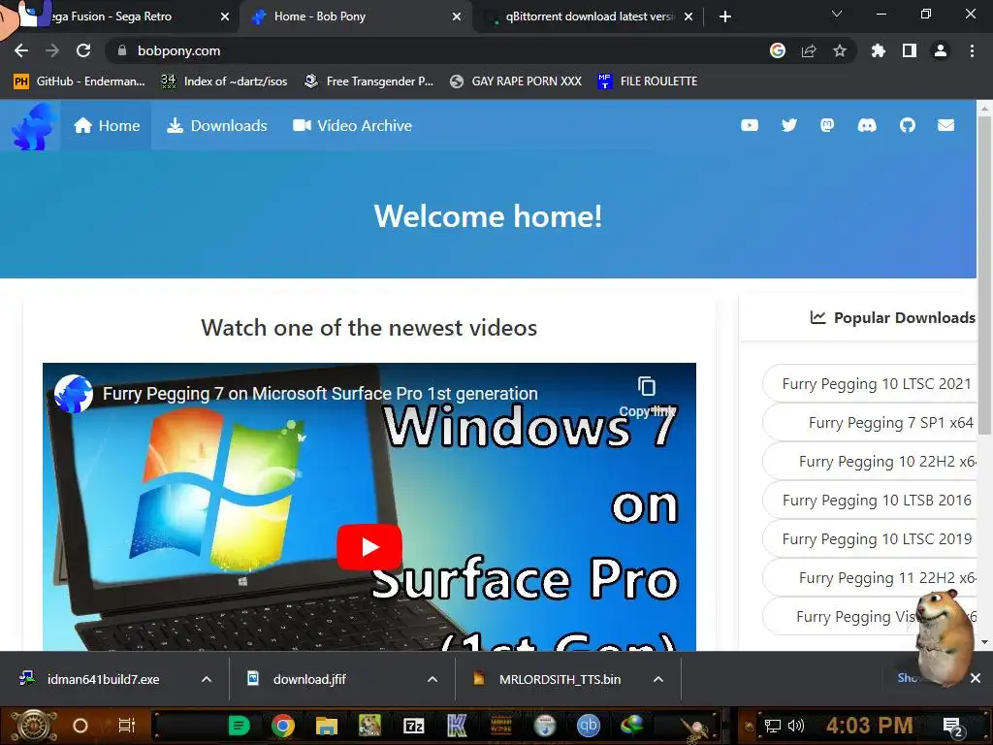Image resolution: width=993 pixels, height=745 pixels.
Task: Close the qBittorrent download tab
Action: click(x=689, y=16)
